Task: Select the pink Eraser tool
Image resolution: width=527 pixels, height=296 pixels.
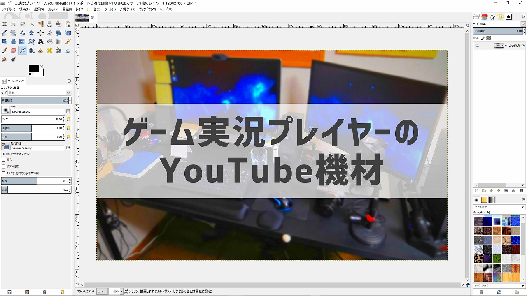Action: click(13, 51)
